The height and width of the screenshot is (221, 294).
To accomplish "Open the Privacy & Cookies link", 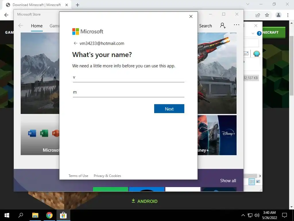I will point(107,176).
